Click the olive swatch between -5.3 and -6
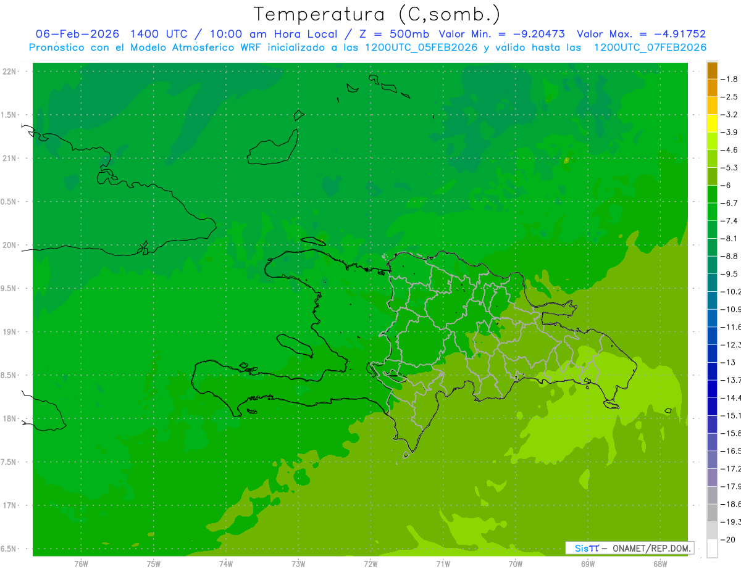The image size is (741, 572). [712, 176]
